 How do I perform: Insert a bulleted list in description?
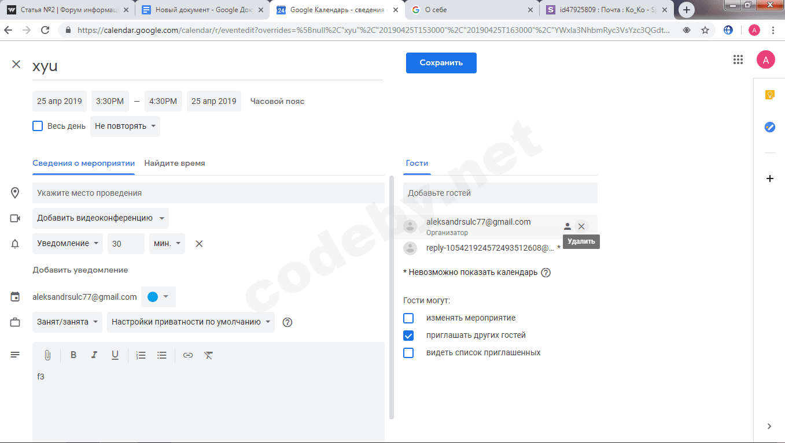pyautogui.click(x=162, y=355)
